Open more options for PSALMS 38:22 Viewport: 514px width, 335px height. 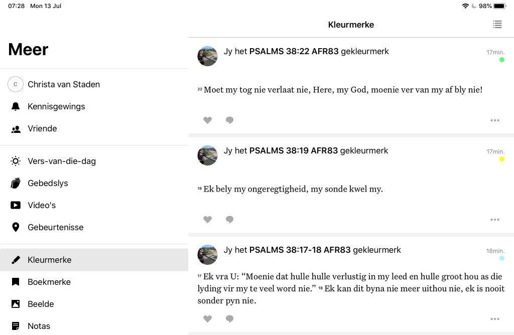coord(494,120)
